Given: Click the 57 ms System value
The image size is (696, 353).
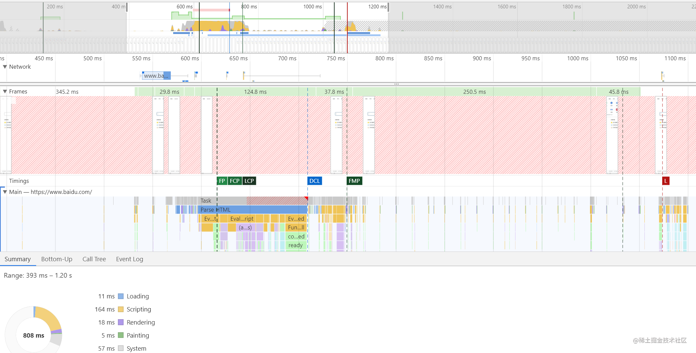Looking at the screenshot, I should tap(106, 348).
